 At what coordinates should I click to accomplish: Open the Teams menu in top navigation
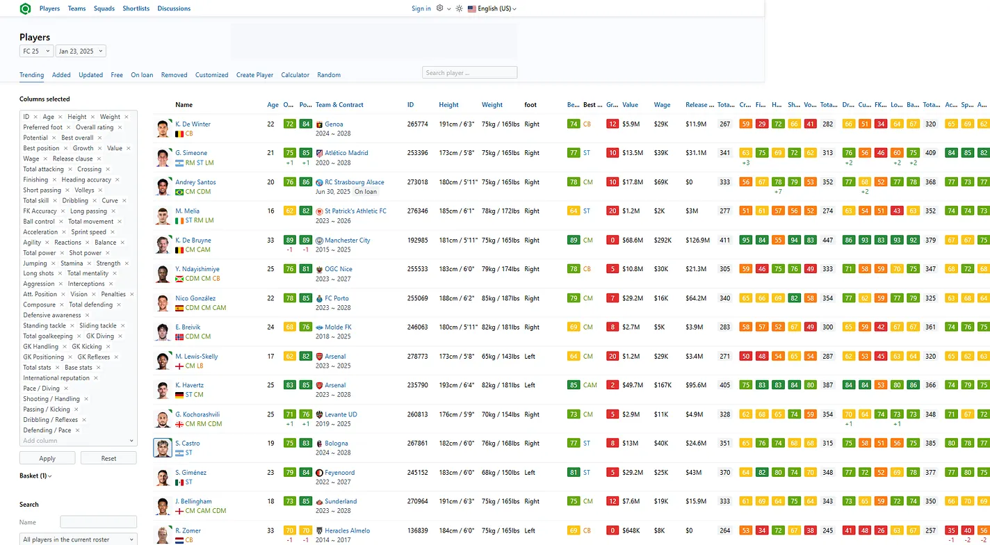click(77, 8)
